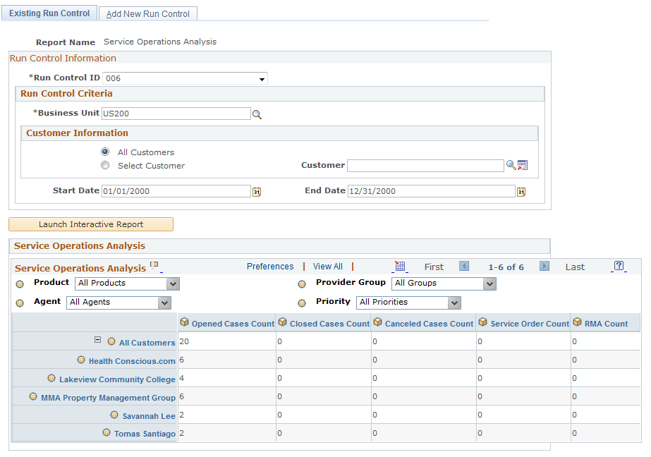Open the calendar picker for End Date
Screen dimensions: 651x457
[x=521, y=191]
